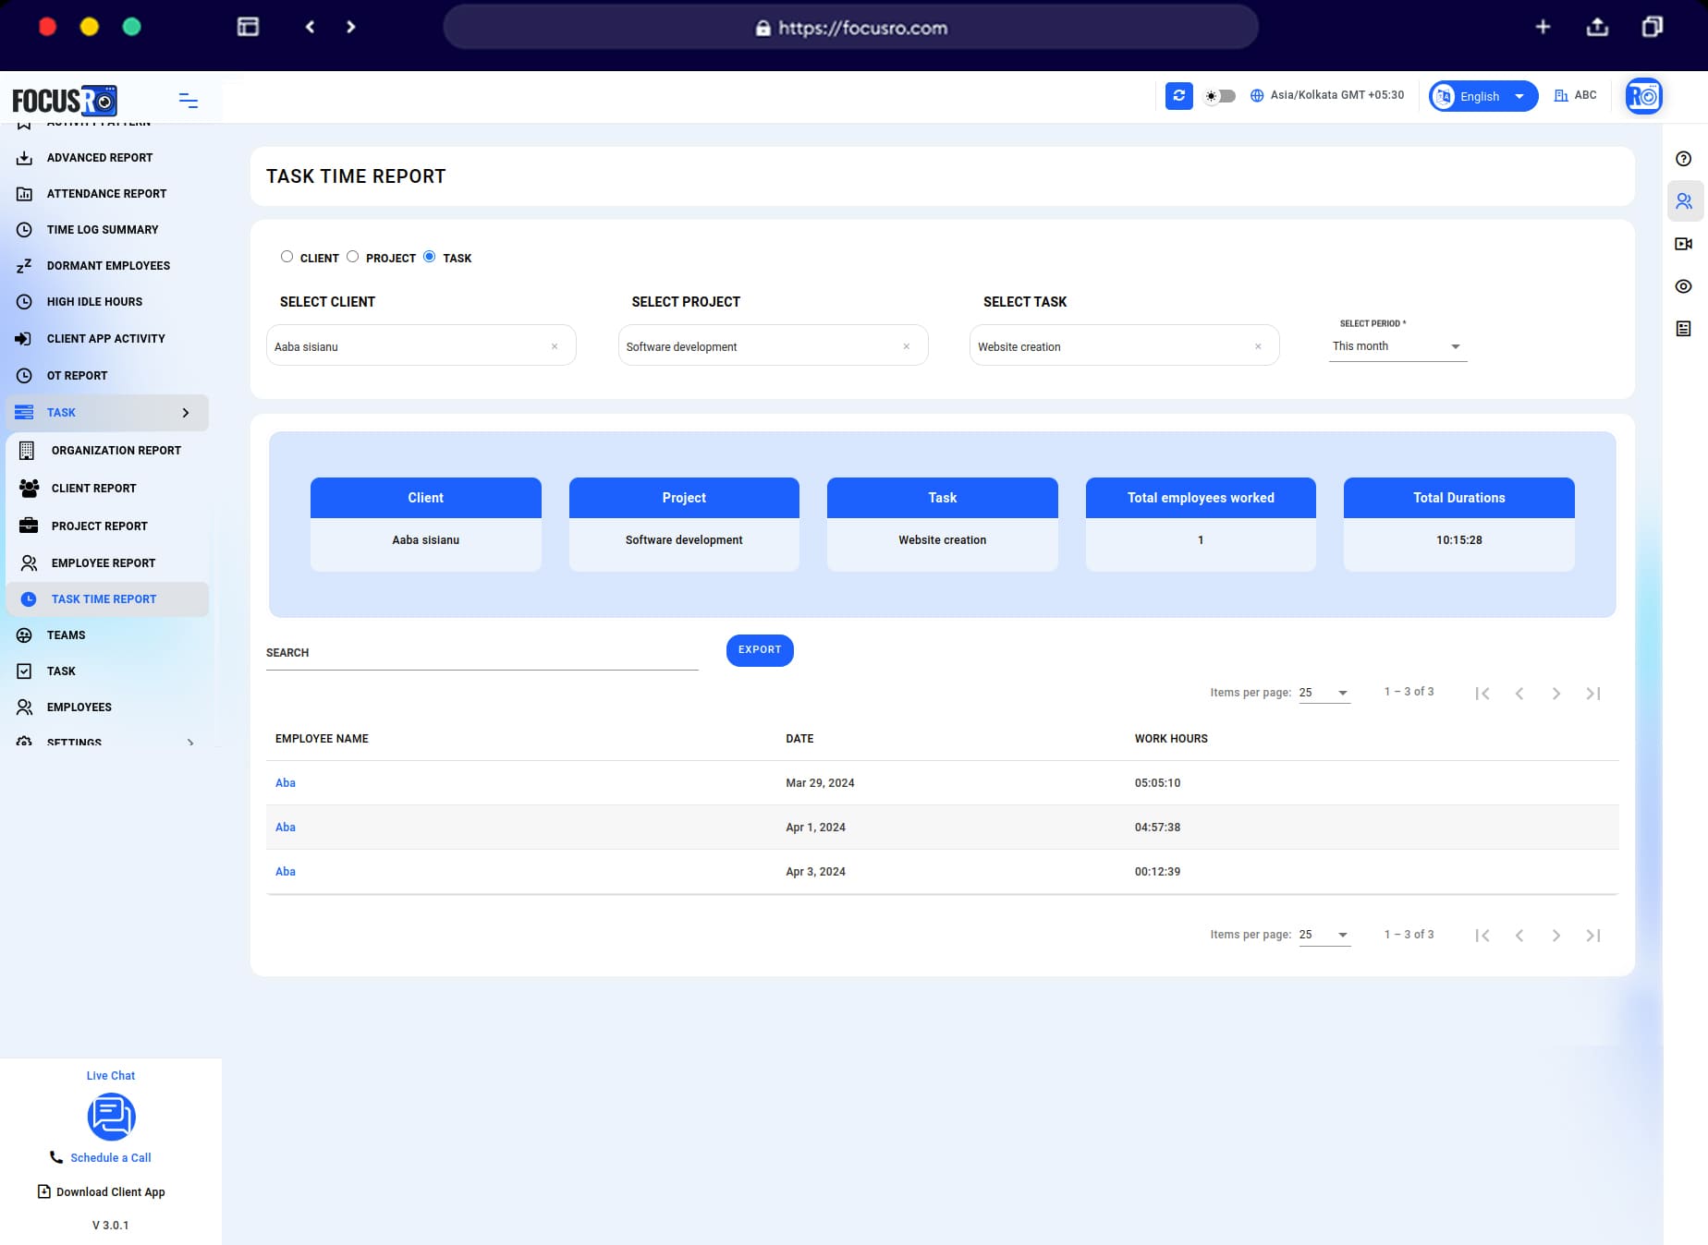
Task: Click the EXPORT button
Action: coord(759,650)
